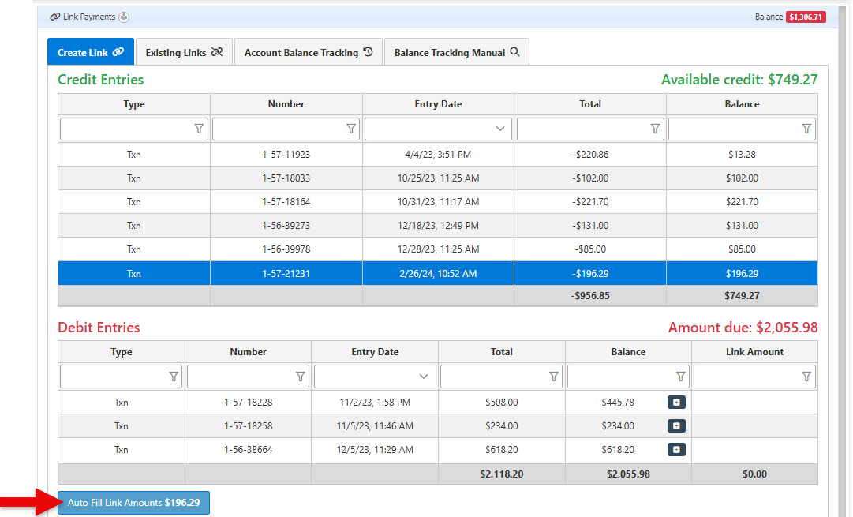Click the plus icon for debit 1-56-38664
The image size is (853, 517).
(x=676, y=450)
